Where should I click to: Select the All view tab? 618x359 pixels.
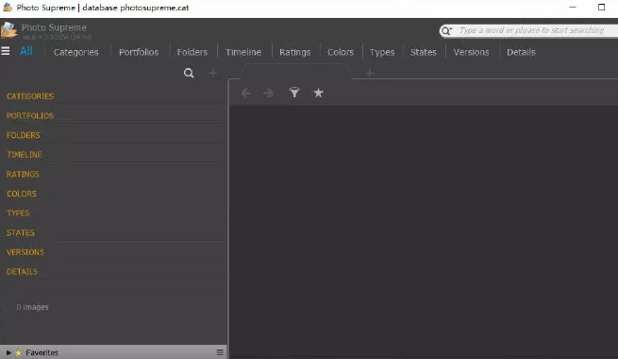[26, 51]
